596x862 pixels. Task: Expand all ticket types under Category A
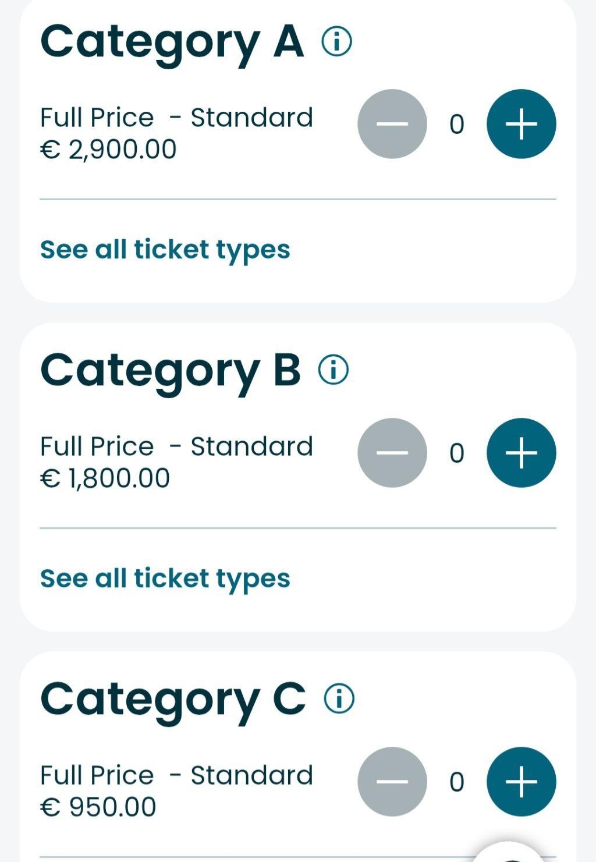coord(165,250)
